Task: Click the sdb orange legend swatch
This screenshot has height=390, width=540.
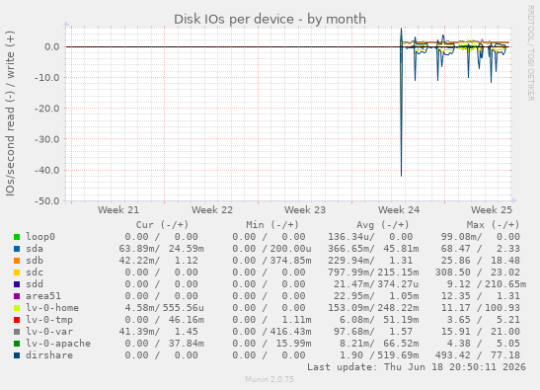Action: 17,261
